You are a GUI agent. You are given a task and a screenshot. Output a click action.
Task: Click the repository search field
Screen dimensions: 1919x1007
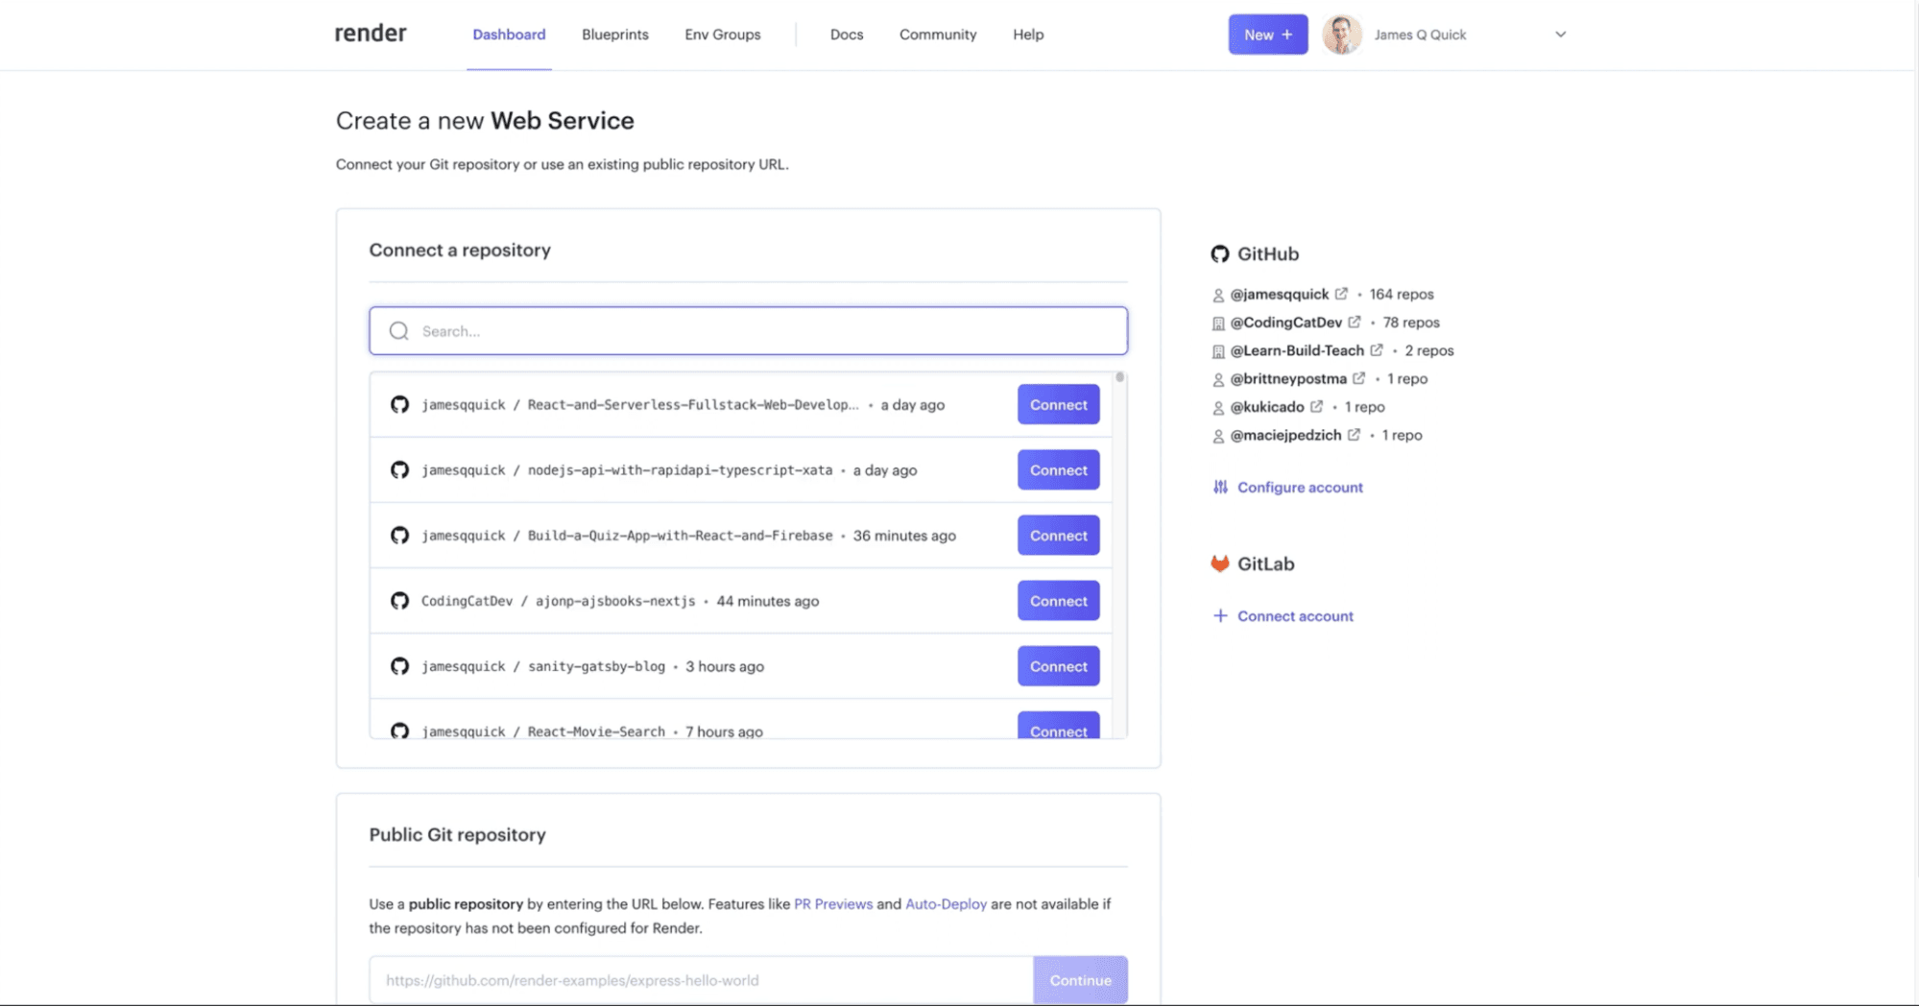(749, 331)
